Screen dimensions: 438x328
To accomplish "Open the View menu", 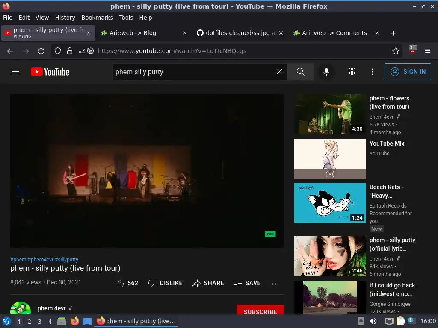I will 42,18.
